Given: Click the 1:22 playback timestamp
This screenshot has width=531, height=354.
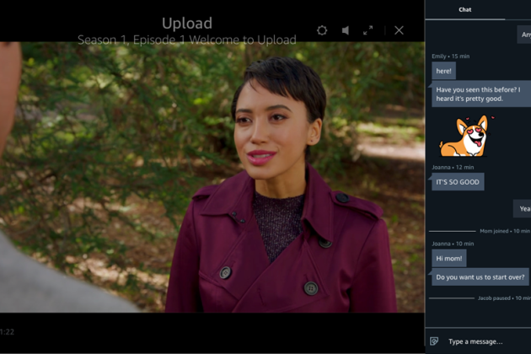Looking at the screenshot, I should (x=7, y=331).
